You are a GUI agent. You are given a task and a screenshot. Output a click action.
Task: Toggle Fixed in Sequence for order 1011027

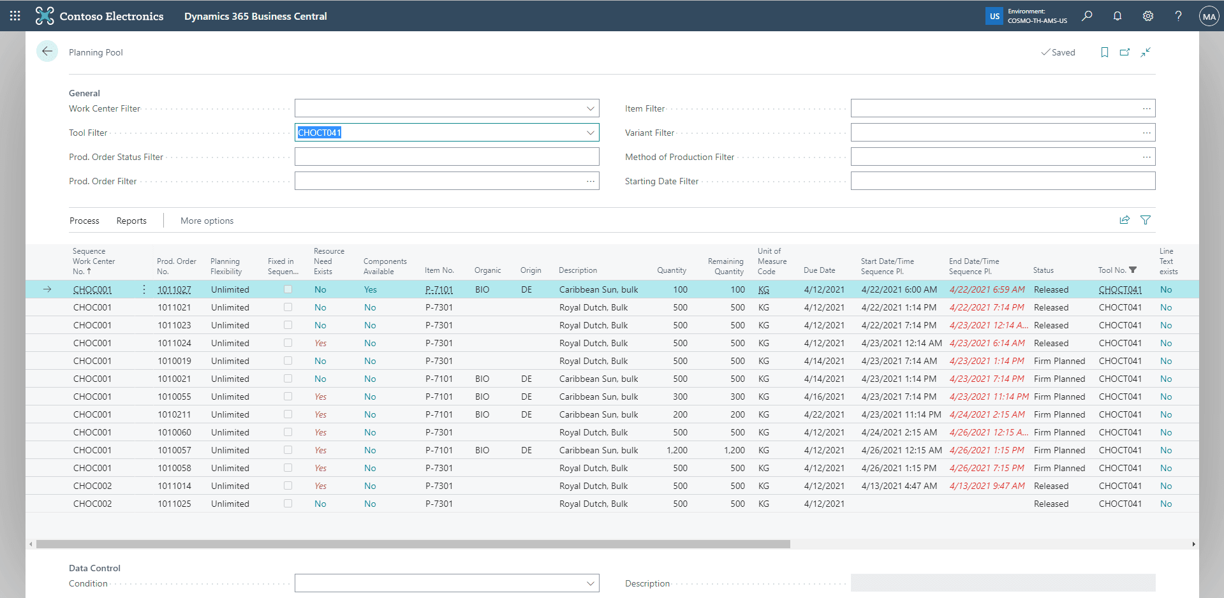point(288,289)
